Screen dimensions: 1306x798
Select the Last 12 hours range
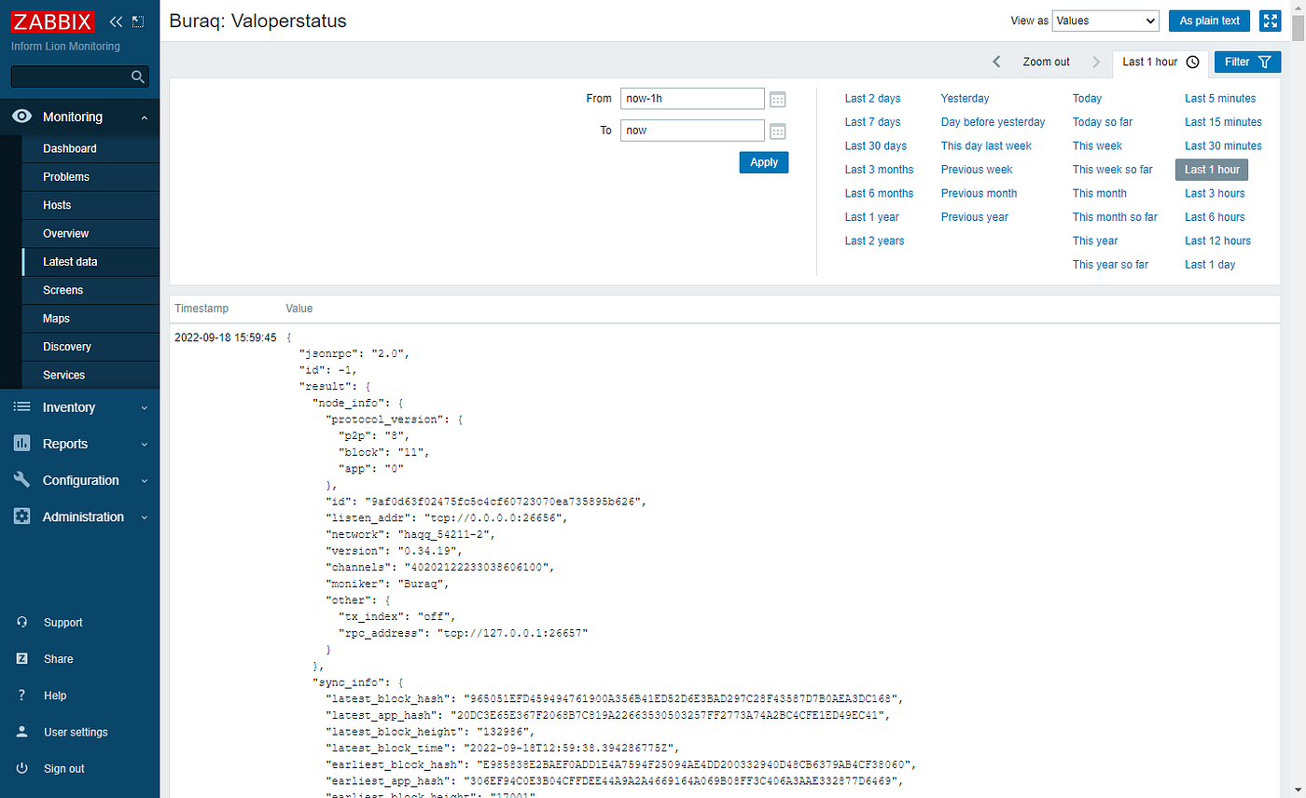(x=1218, y=241)
